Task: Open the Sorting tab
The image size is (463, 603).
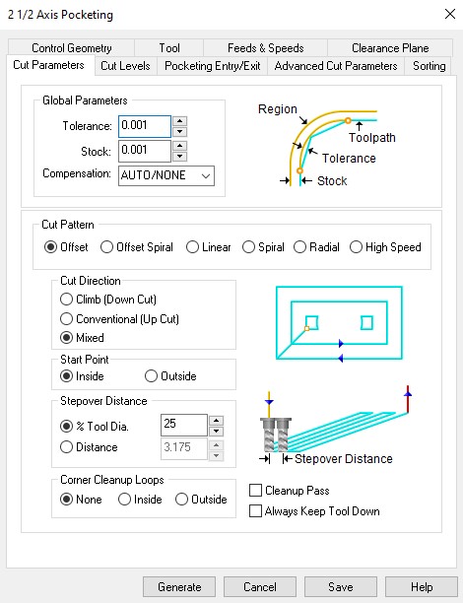Action: [x=430, y=66]
